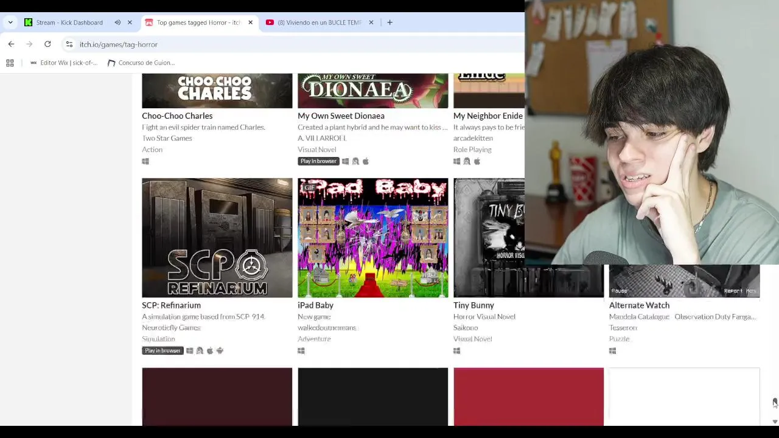Click Adventure genre under iPad Baby

pyautogui.click(x=314, y=339)
